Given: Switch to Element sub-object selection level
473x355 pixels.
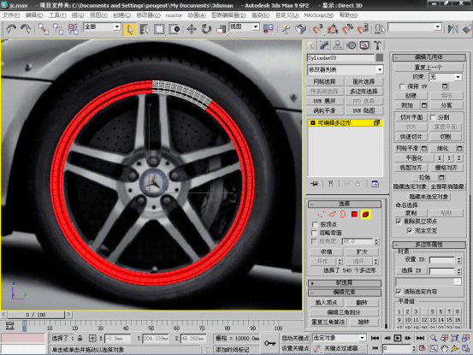Looking at the screenshot, I should [365, 215].
